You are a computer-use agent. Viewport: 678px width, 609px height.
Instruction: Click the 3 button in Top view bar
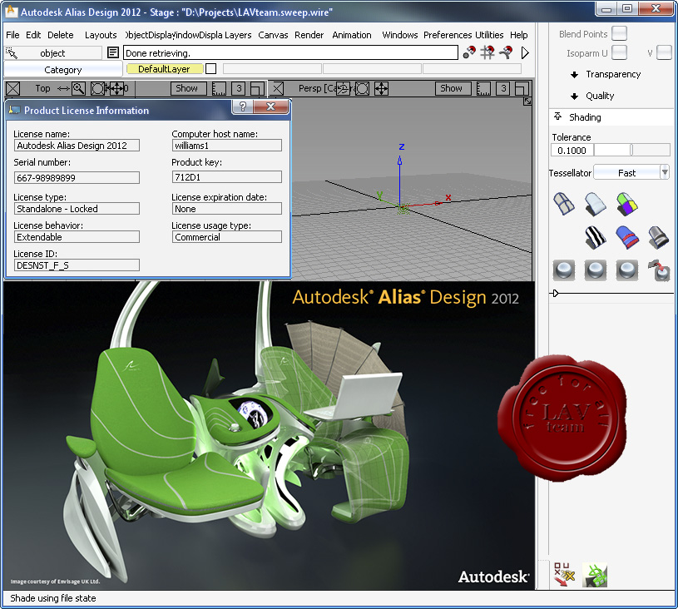pyautogui.click(x=239, y=89)
